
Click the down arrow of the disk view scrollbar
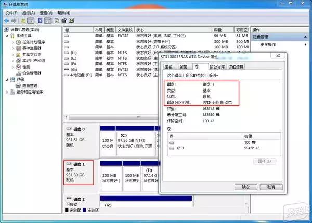pyautogui.click(x=246, y=204)
